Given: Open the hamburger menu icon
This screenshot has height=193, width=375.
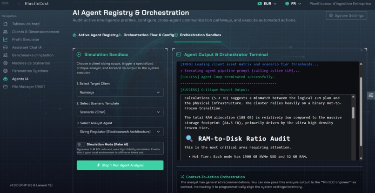Looking at the screenshot, I should (x=5, y=4).
